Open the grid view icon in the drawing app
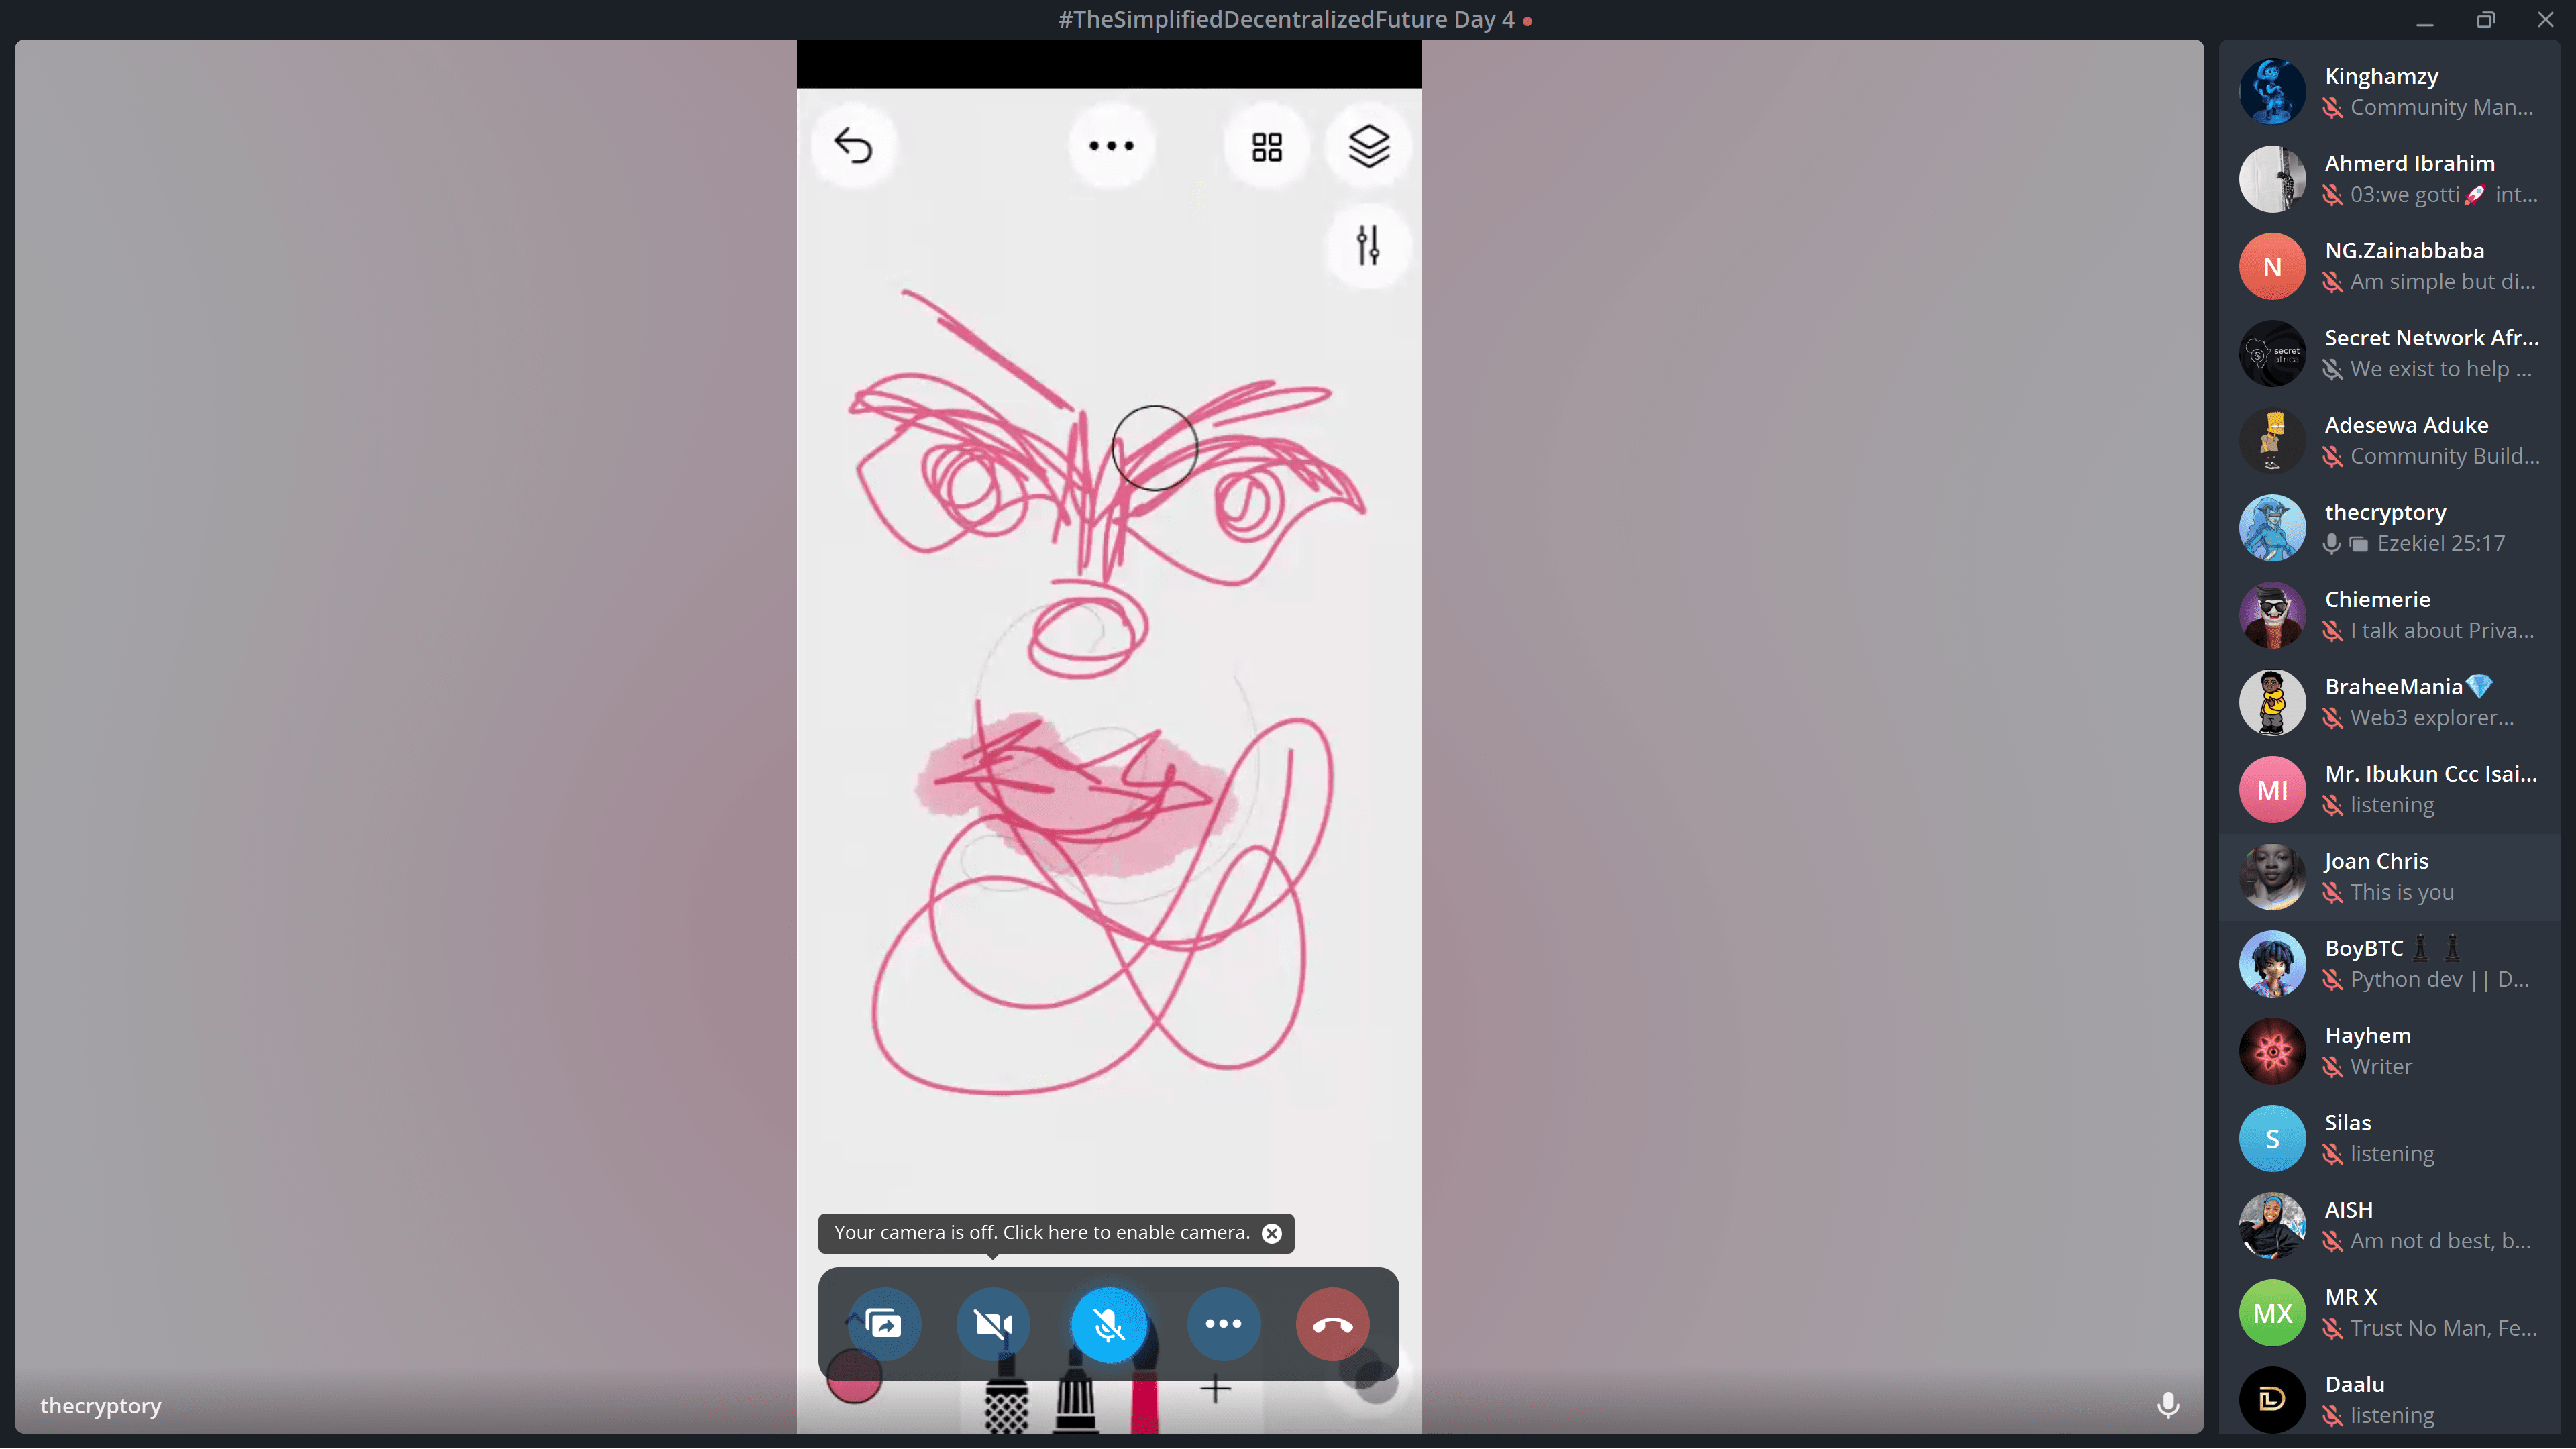Viewport: 2576px width, 1449px height. pyautogui.click(x=1266, y=147)
